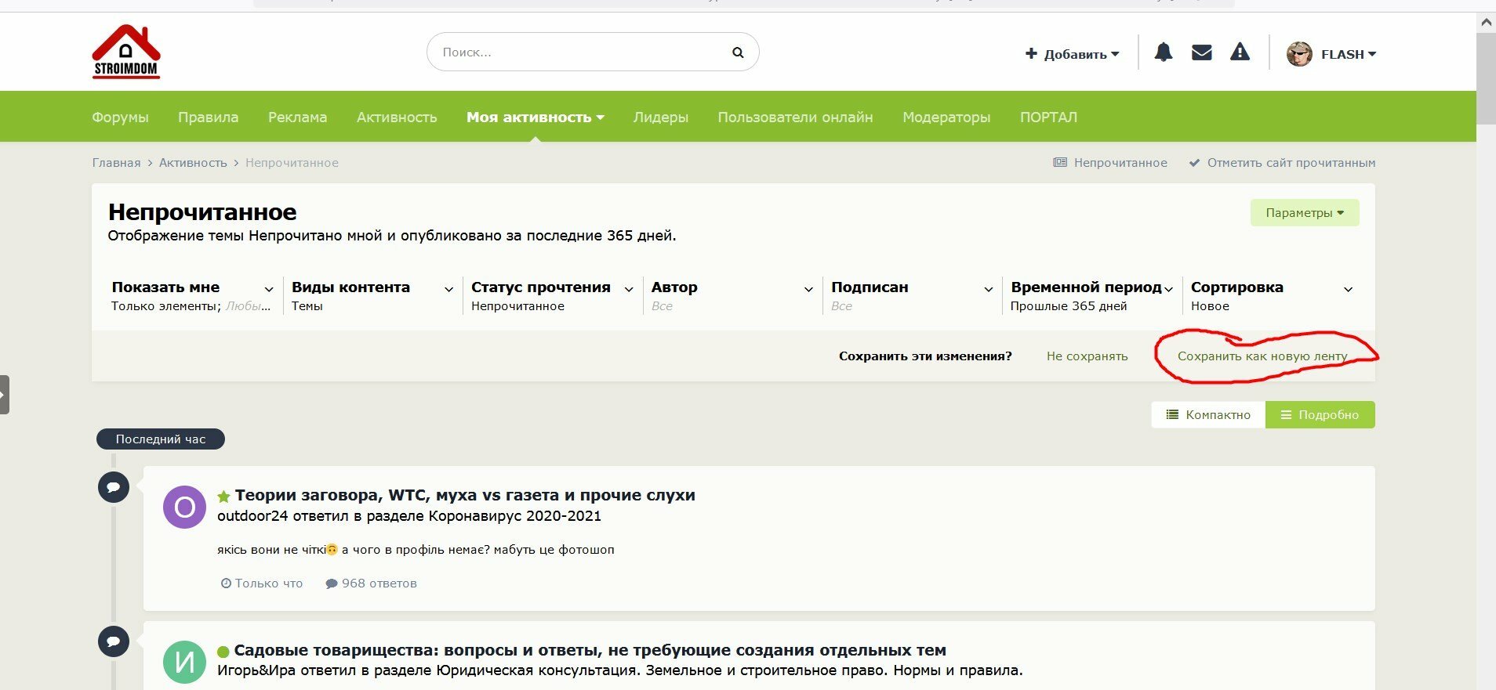Open Моя активность menu
The width and height of the screenshot is (1496, 690).
(x=536, y=117)
